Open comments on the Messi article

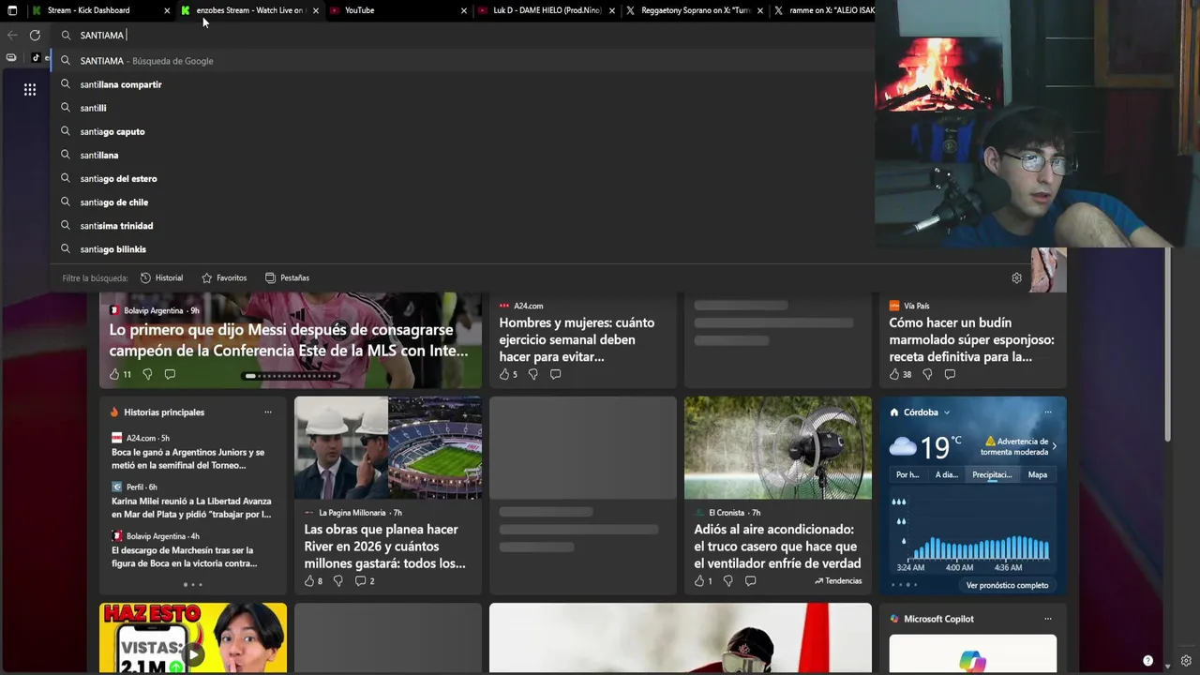[x=170, y=374]
